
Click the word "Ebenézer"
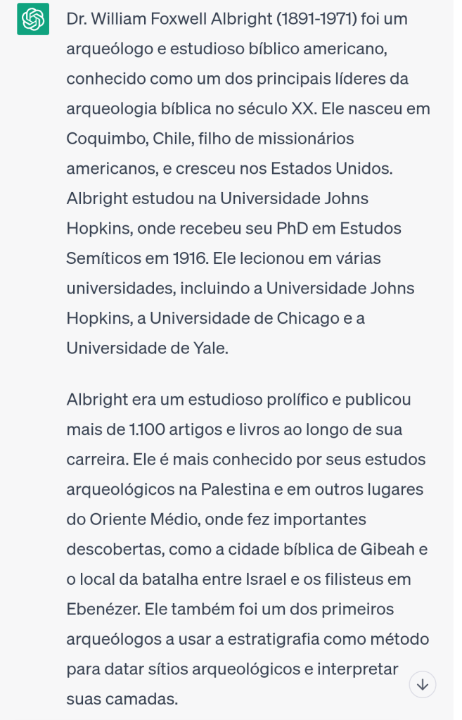pos(104,610)
